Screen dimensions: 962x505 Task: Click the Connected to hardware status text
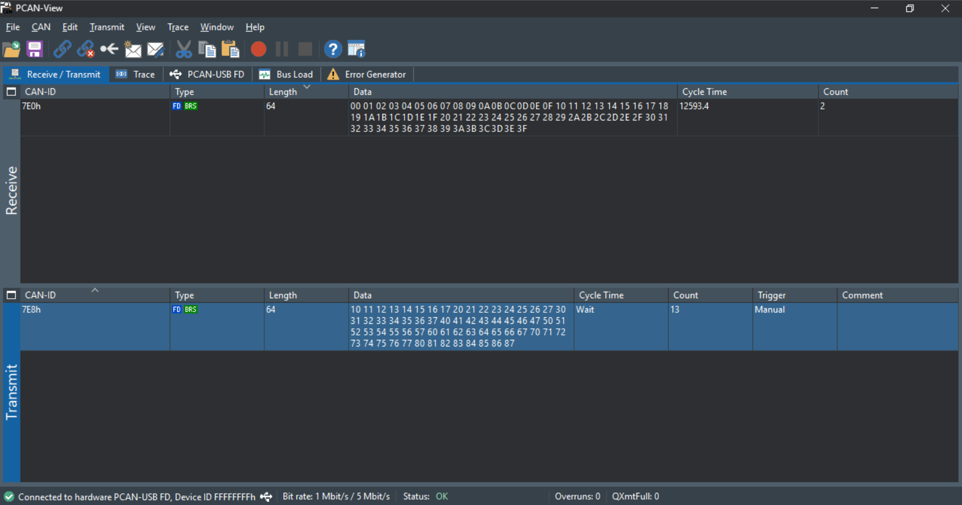point(137,497)
